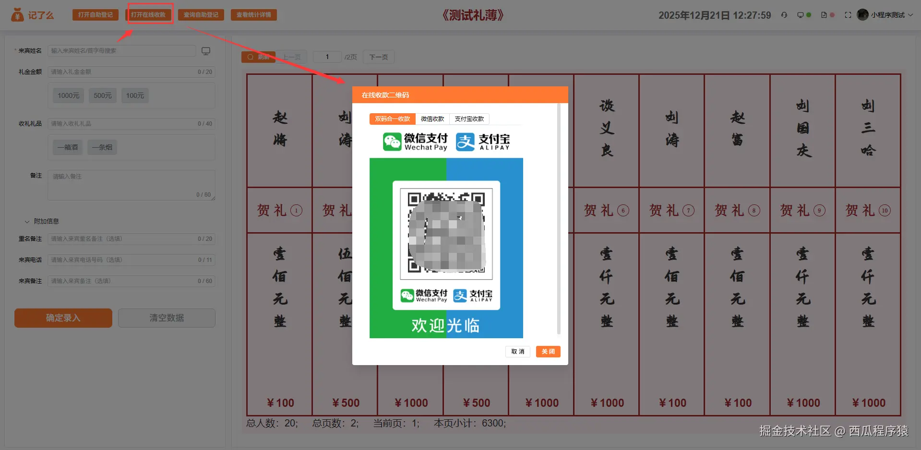Select the 一条烟 gift preset
The image size is (921, 450).
coord(102,147)
